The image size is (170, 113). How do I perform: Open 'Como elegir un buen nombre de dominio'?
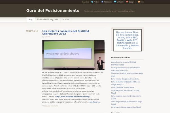click(126, 97)
